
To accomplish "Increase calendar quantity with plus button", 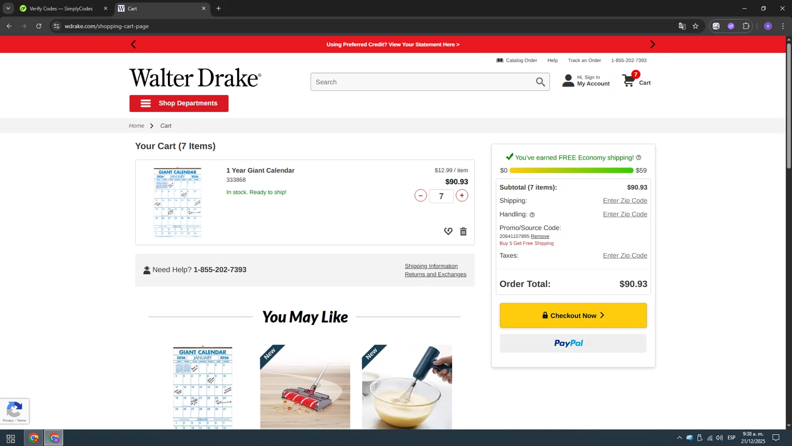I will point(462,196).
